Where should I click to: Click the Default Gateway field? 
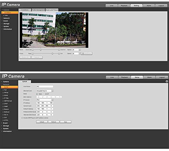point(45,109)
